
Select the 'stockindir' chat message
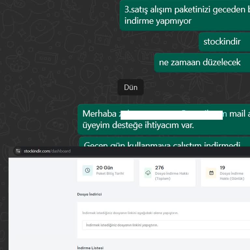(x=224, y=42)
